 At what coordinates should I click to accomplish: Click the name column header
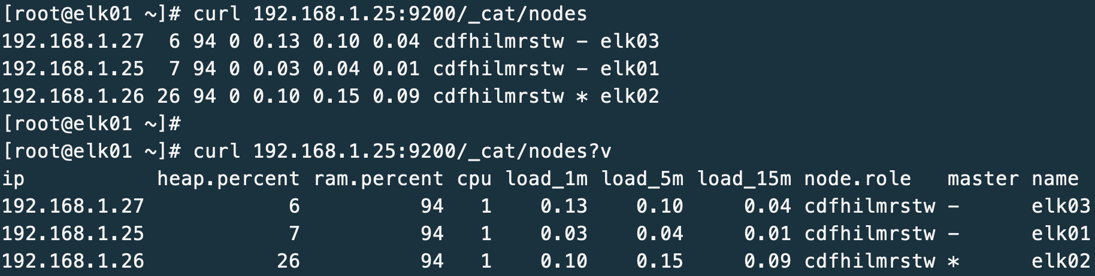coord(1055,179)
